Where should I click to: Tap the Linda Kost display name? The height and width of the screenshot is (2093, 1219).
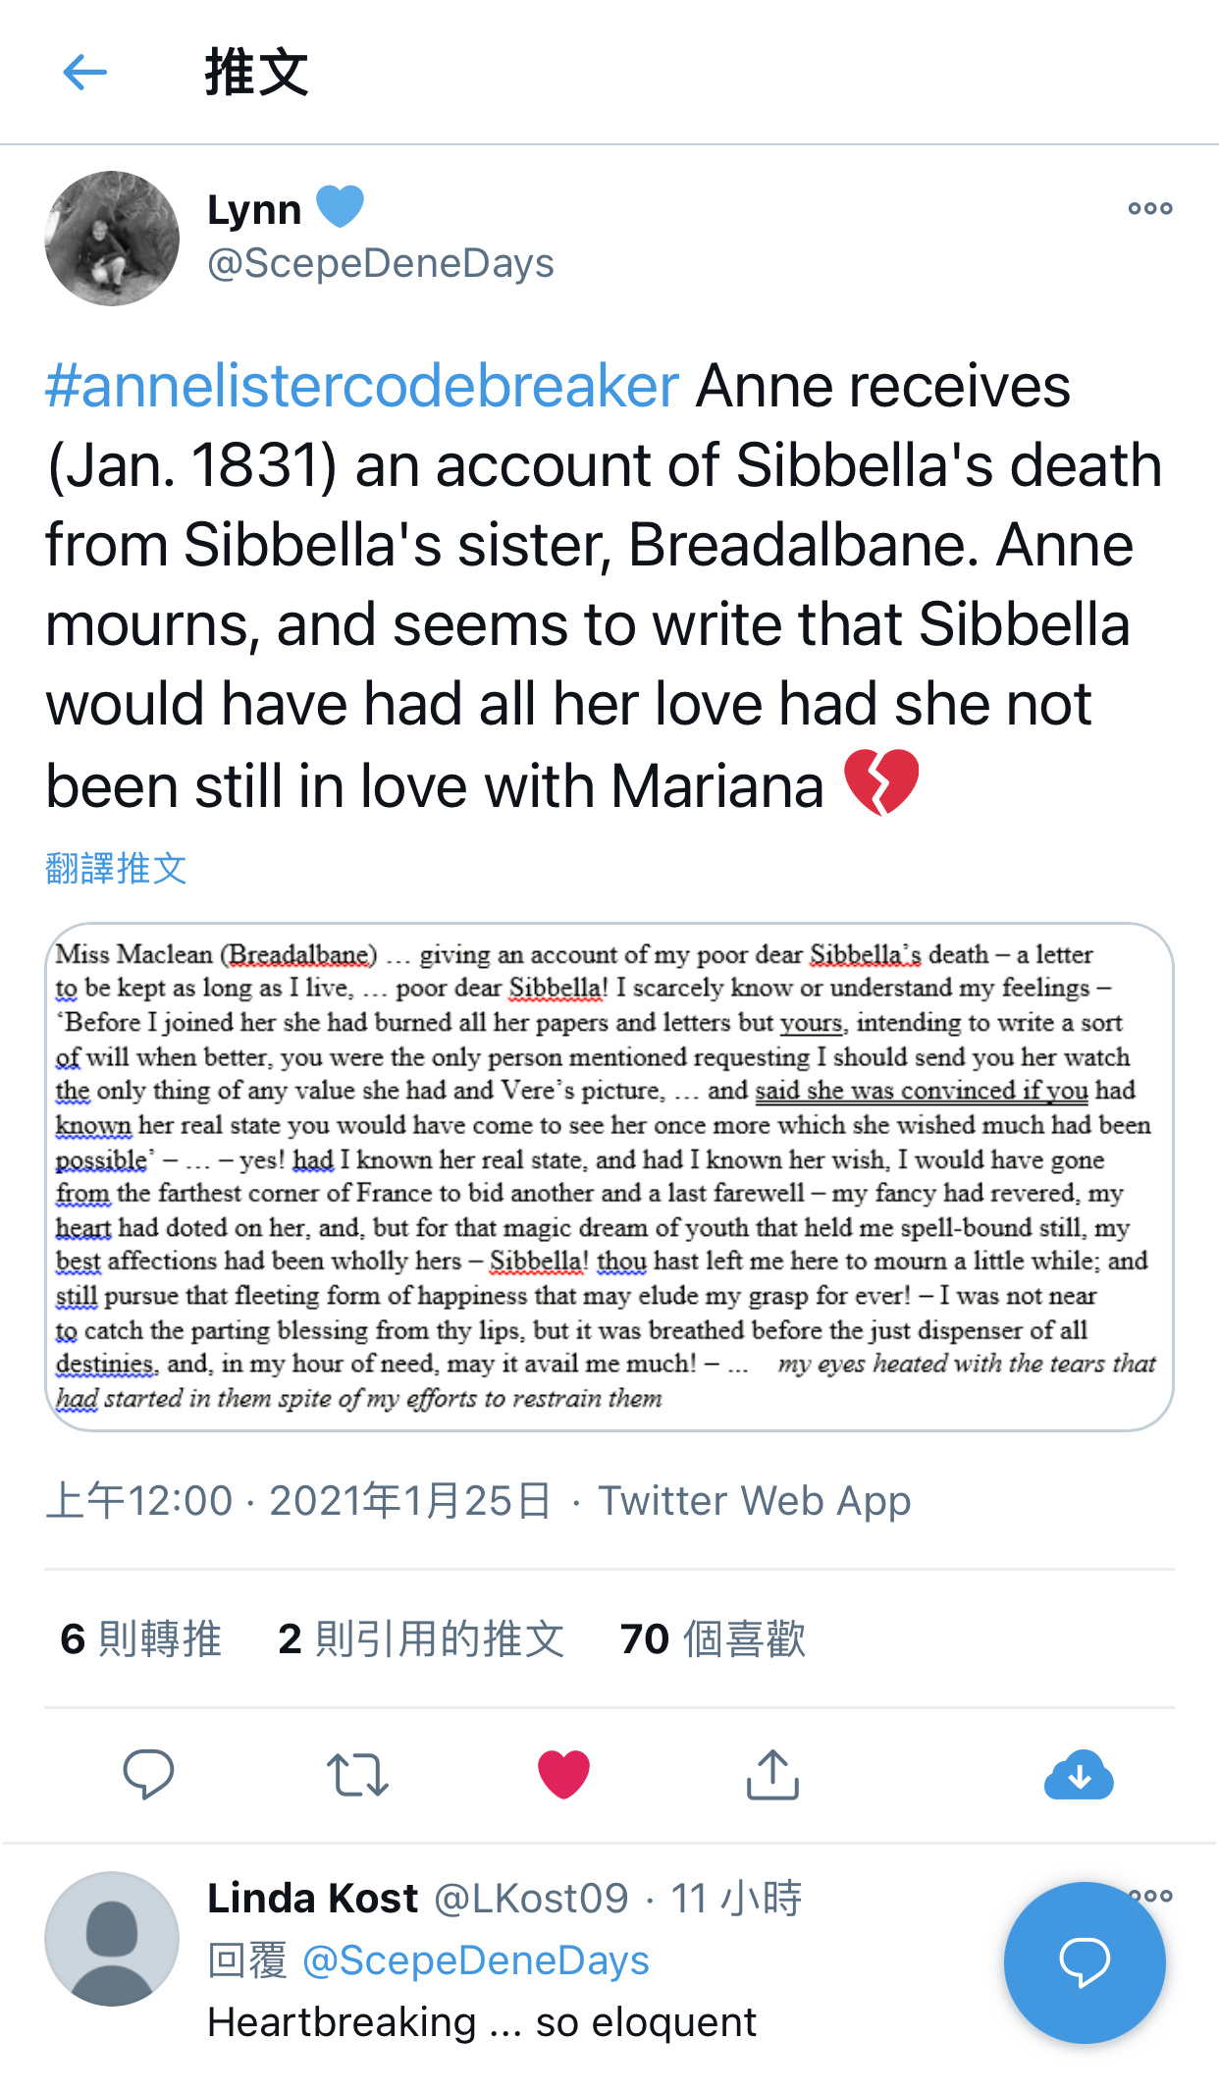coord(312,1898)
